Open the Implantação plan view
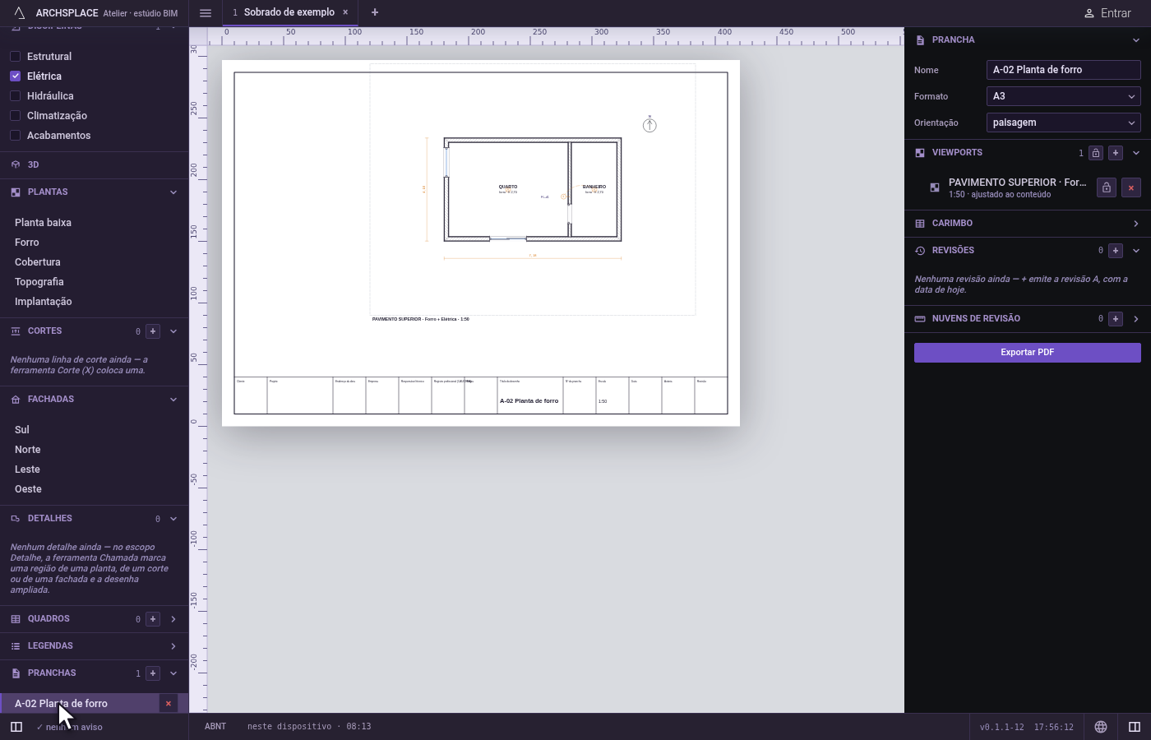 click(44, 302)
